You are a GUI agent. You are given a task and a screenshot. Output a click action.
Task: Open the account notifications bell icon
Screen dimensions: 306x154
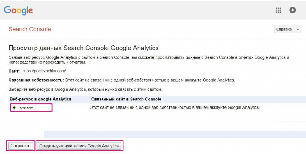(x=293, y=10)
